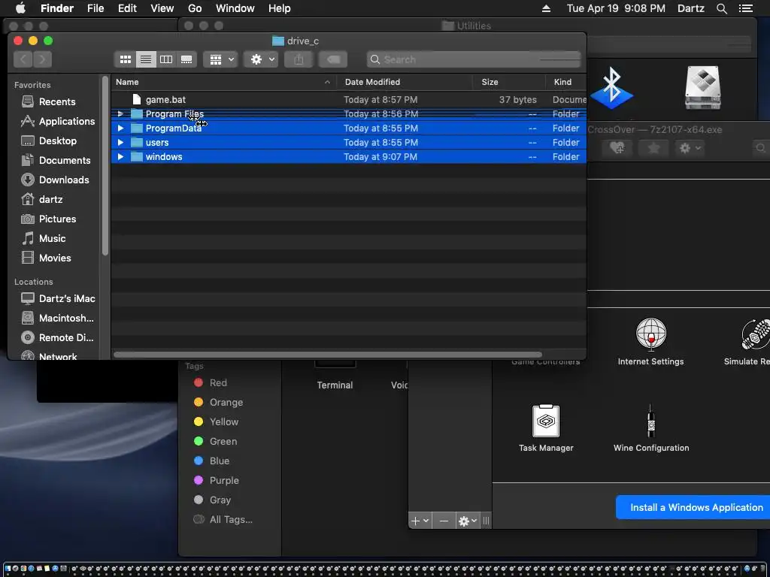Switch Finder to gallery view

pyautogui.click(x=186, y=59)
